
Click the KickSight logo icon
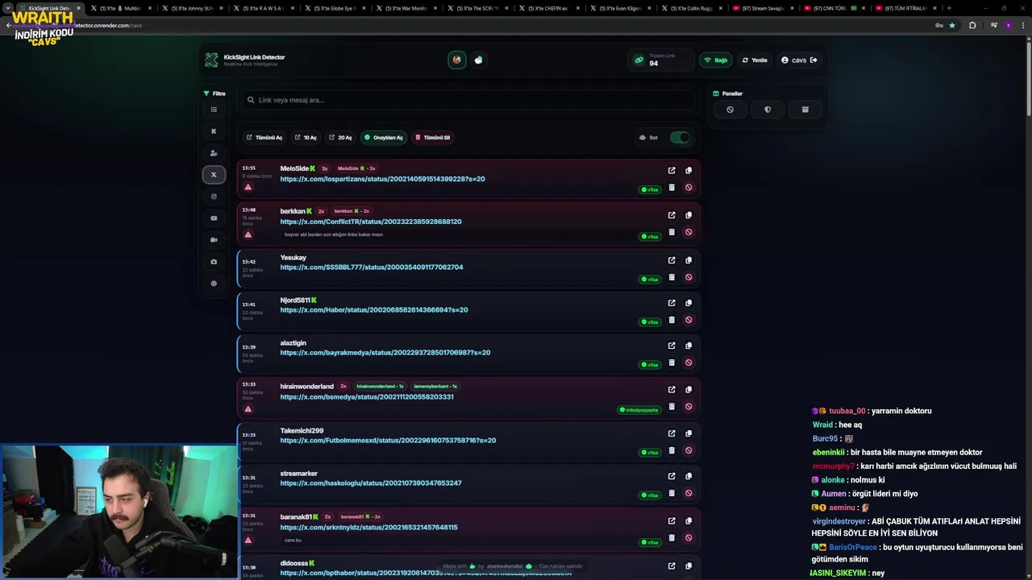(x=211, y=60)
